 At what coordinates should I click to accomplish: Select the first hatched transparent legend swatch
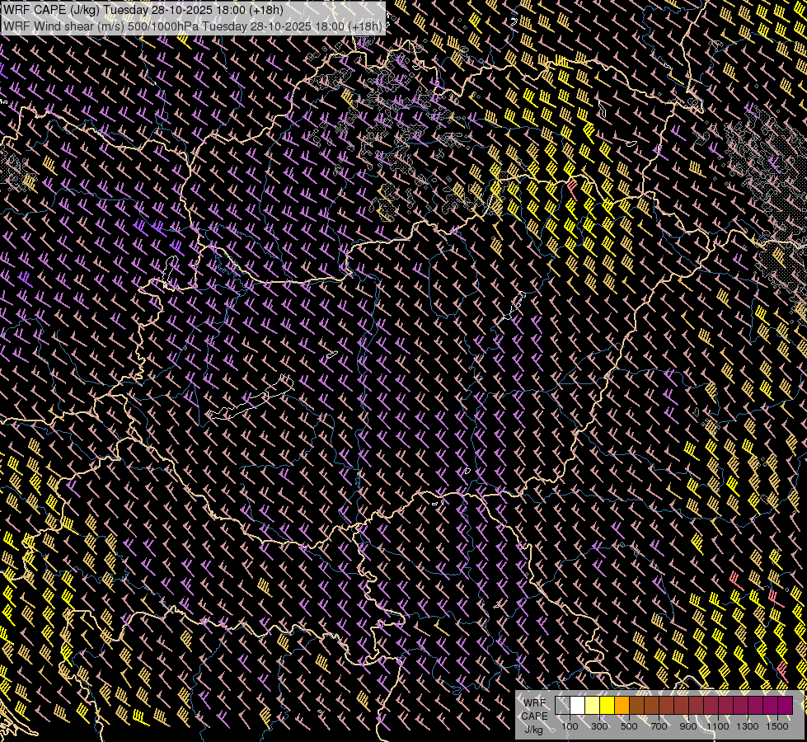(x=562, y=705)
